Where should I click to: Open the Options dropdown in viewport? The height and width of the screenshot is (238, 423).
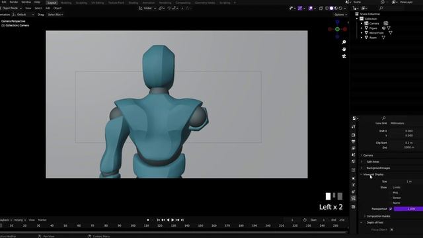pyautogui.click(x=340, y=15)
